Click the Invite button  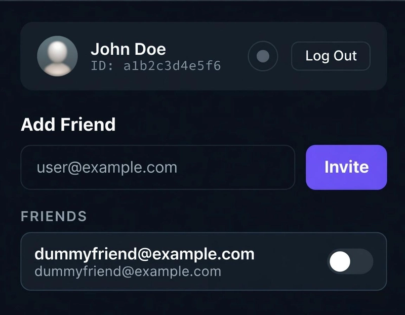pyautogui.click(x=346, y=167)
